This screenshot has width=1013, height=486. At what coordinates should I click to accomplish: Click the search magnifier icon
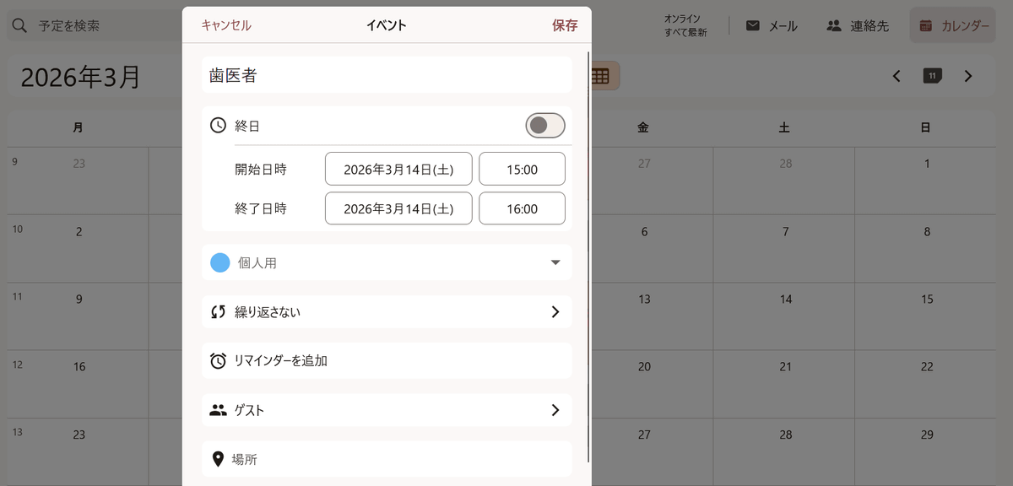20,25
